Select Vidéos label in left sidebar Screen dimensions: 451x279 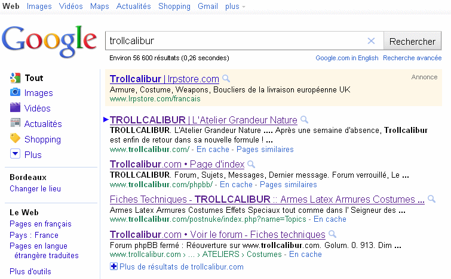click(38, 108)
